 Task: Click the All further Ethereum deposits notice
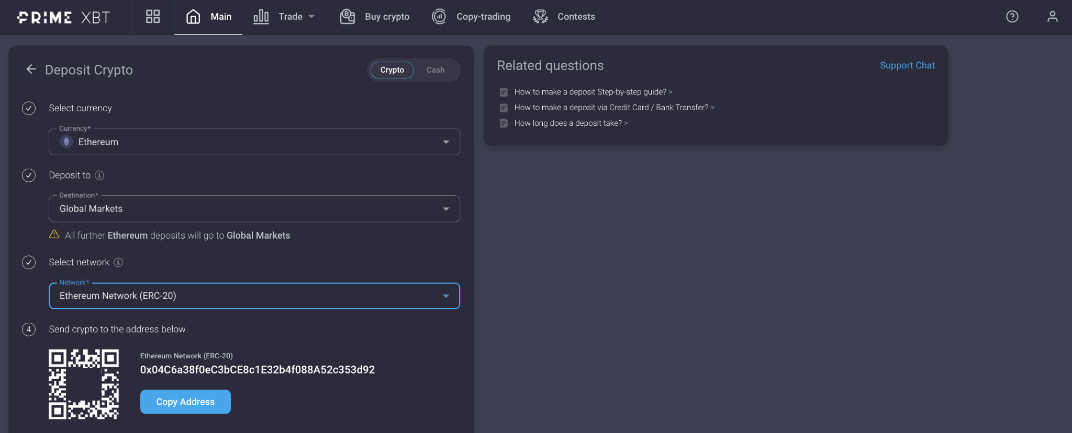(x=177, y=236)
